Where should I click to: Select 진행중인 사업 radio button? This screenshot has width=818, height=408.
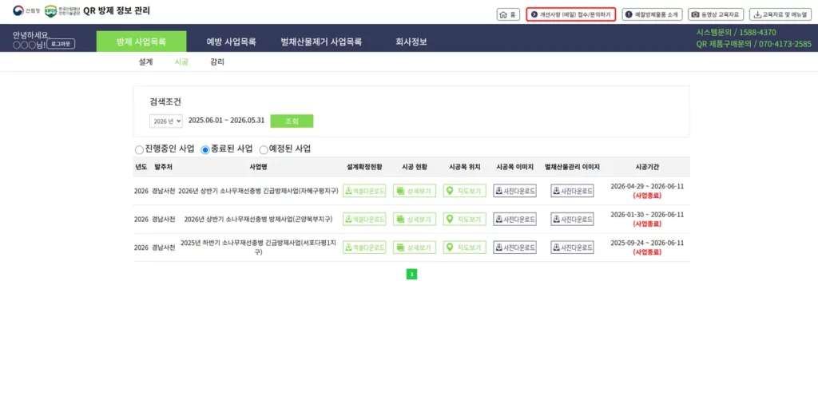(139, 150)
